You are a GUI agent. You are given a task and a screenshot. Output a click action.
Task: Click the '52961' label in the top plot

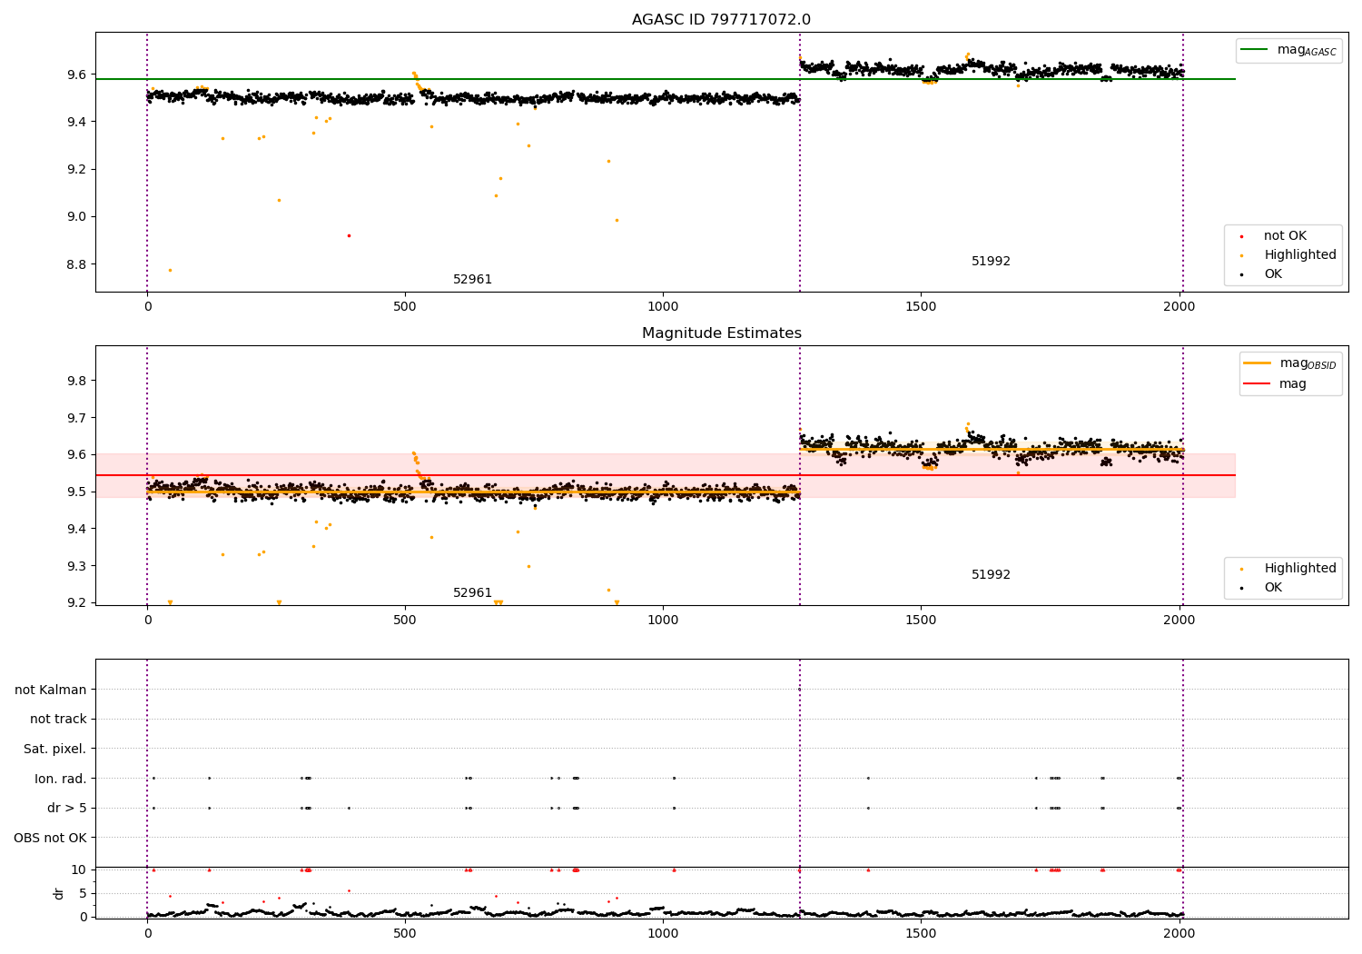472,280
